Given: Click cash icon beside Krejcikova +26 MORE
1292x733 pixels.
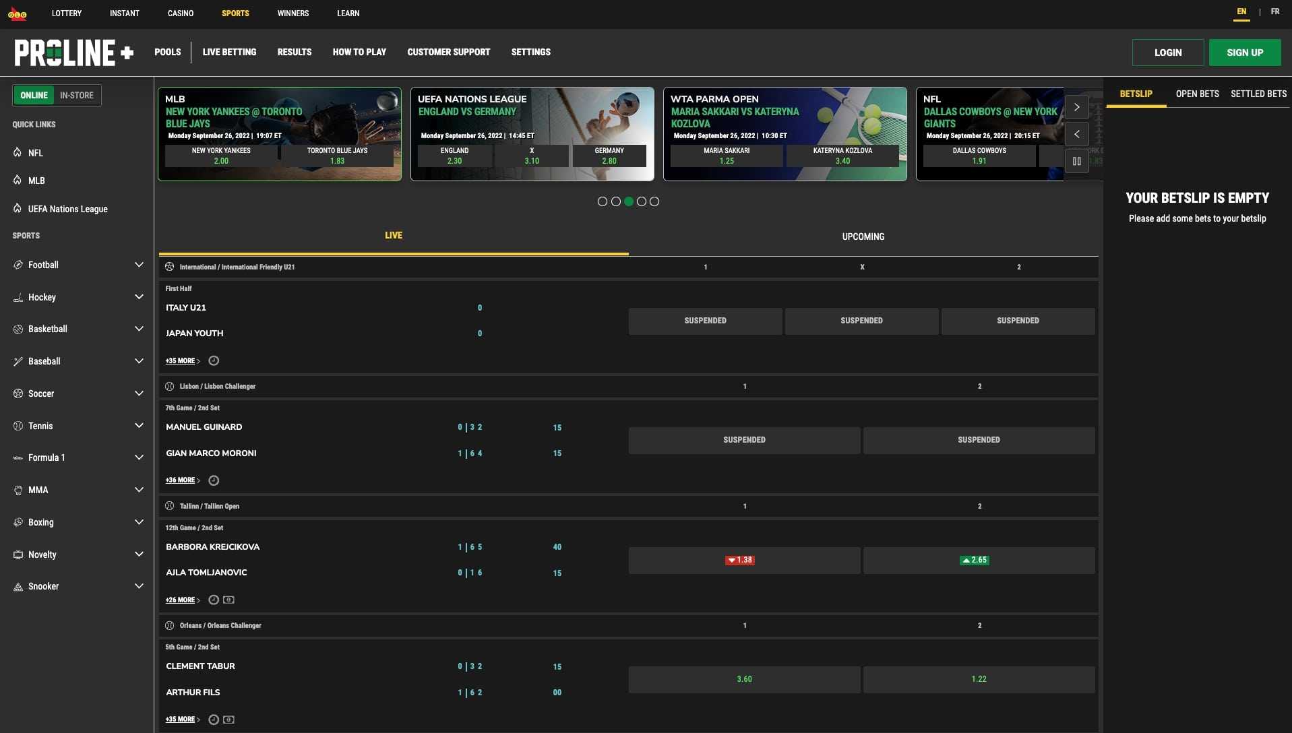Looking at the screenshot, I should [x=229, y=600].
